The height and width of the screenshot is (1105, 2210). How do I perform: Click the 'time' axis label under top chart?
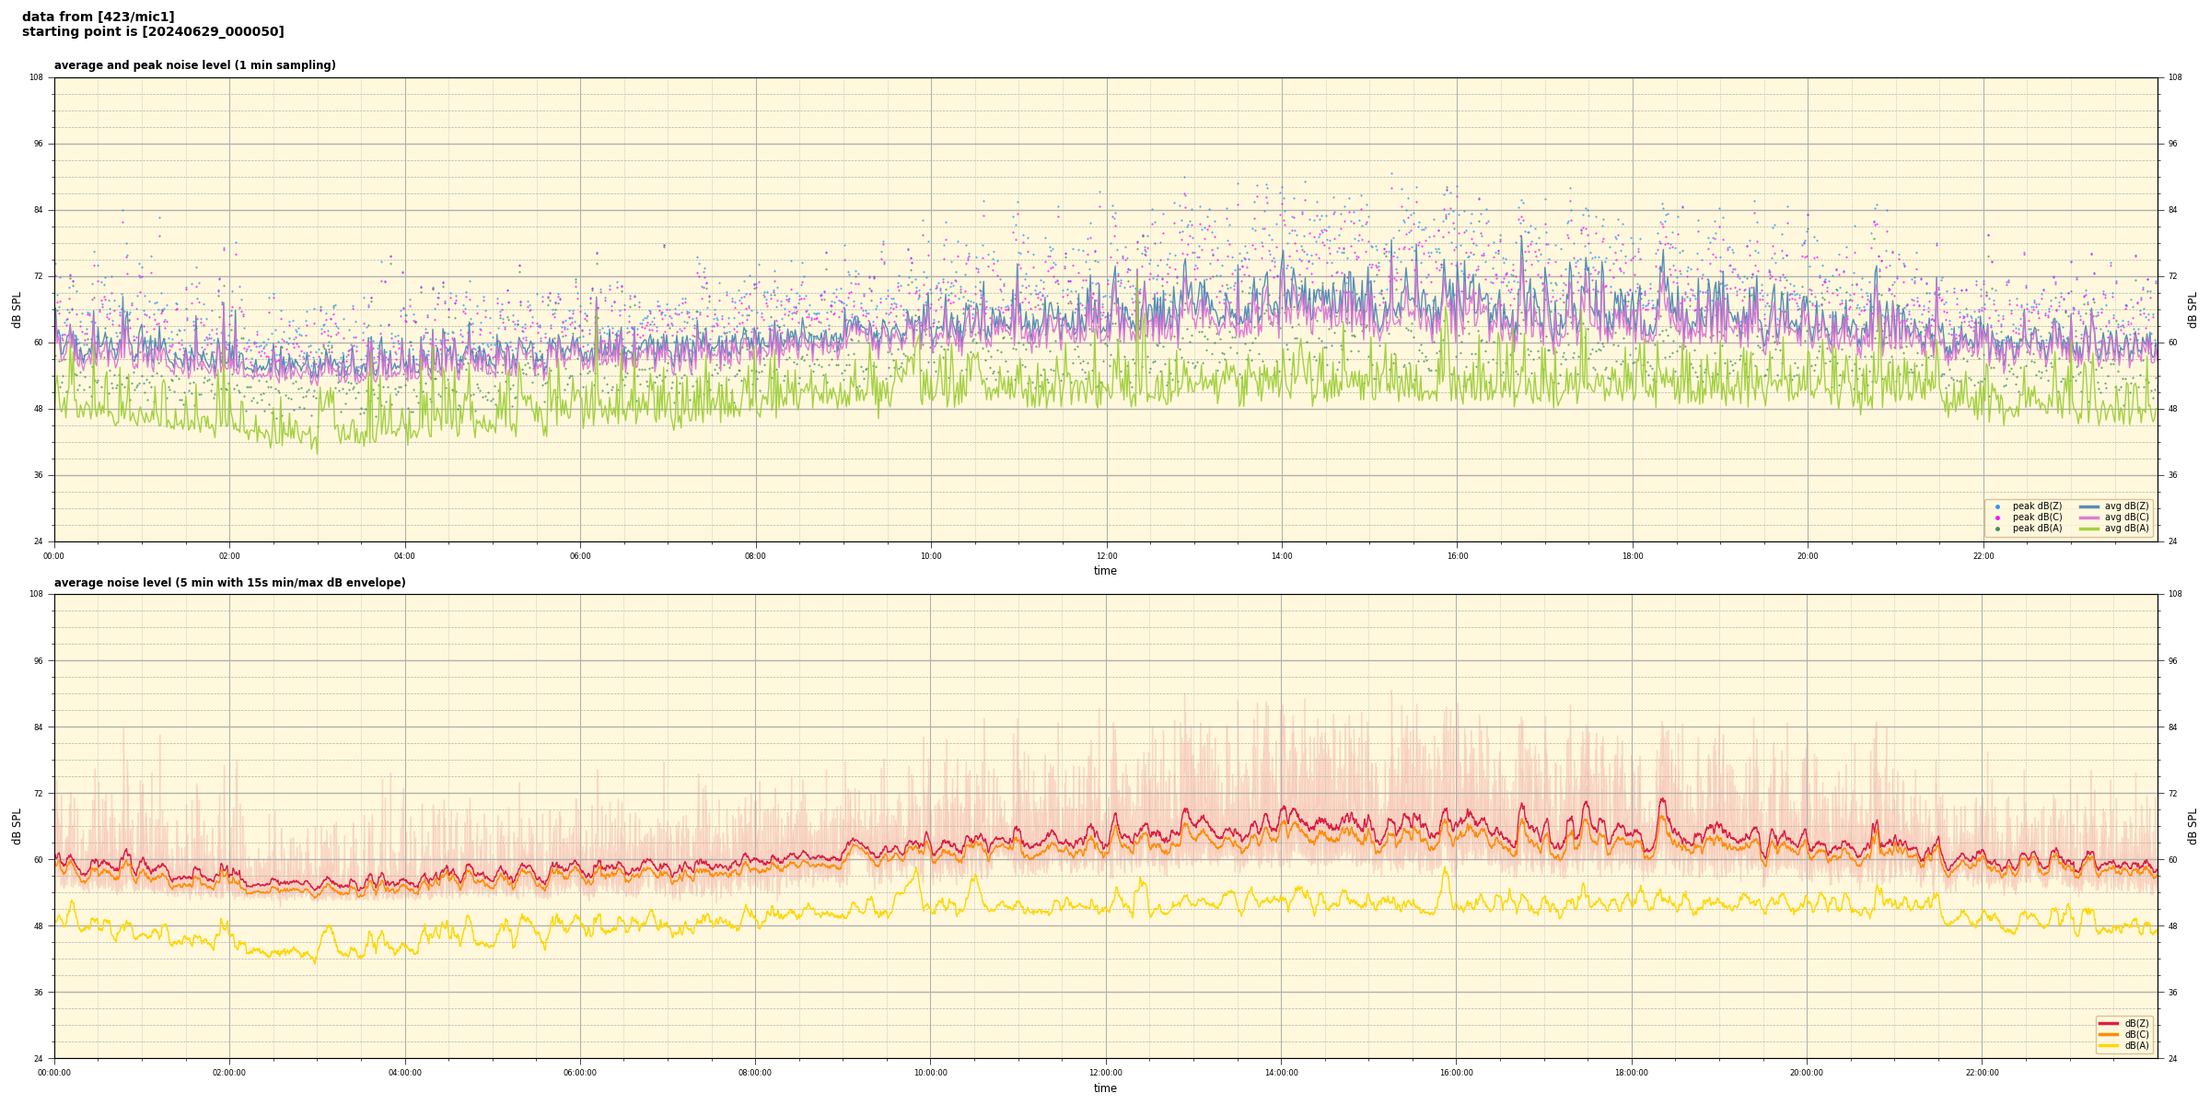[x=1105, y=571]
